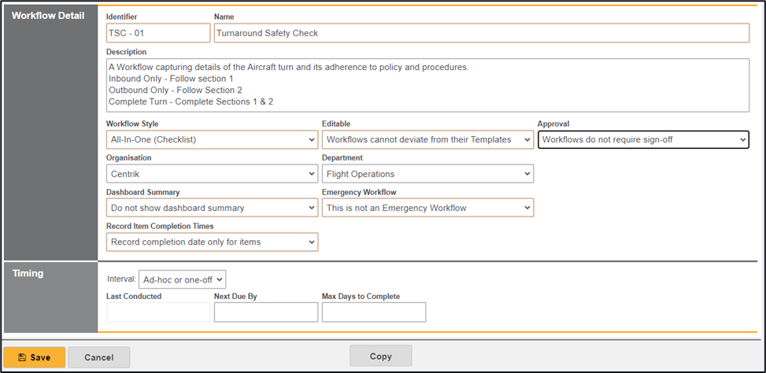Expand Record Item Completion Times dropdown
Viewport: 766px width, 373px height.
(212, 242)
